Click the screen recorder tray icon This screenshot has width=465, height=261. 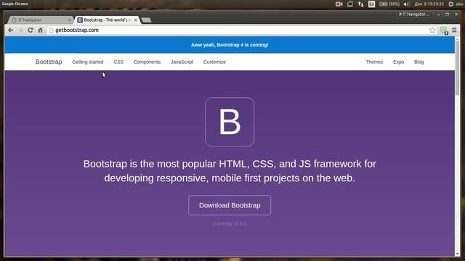coord(339,4)
